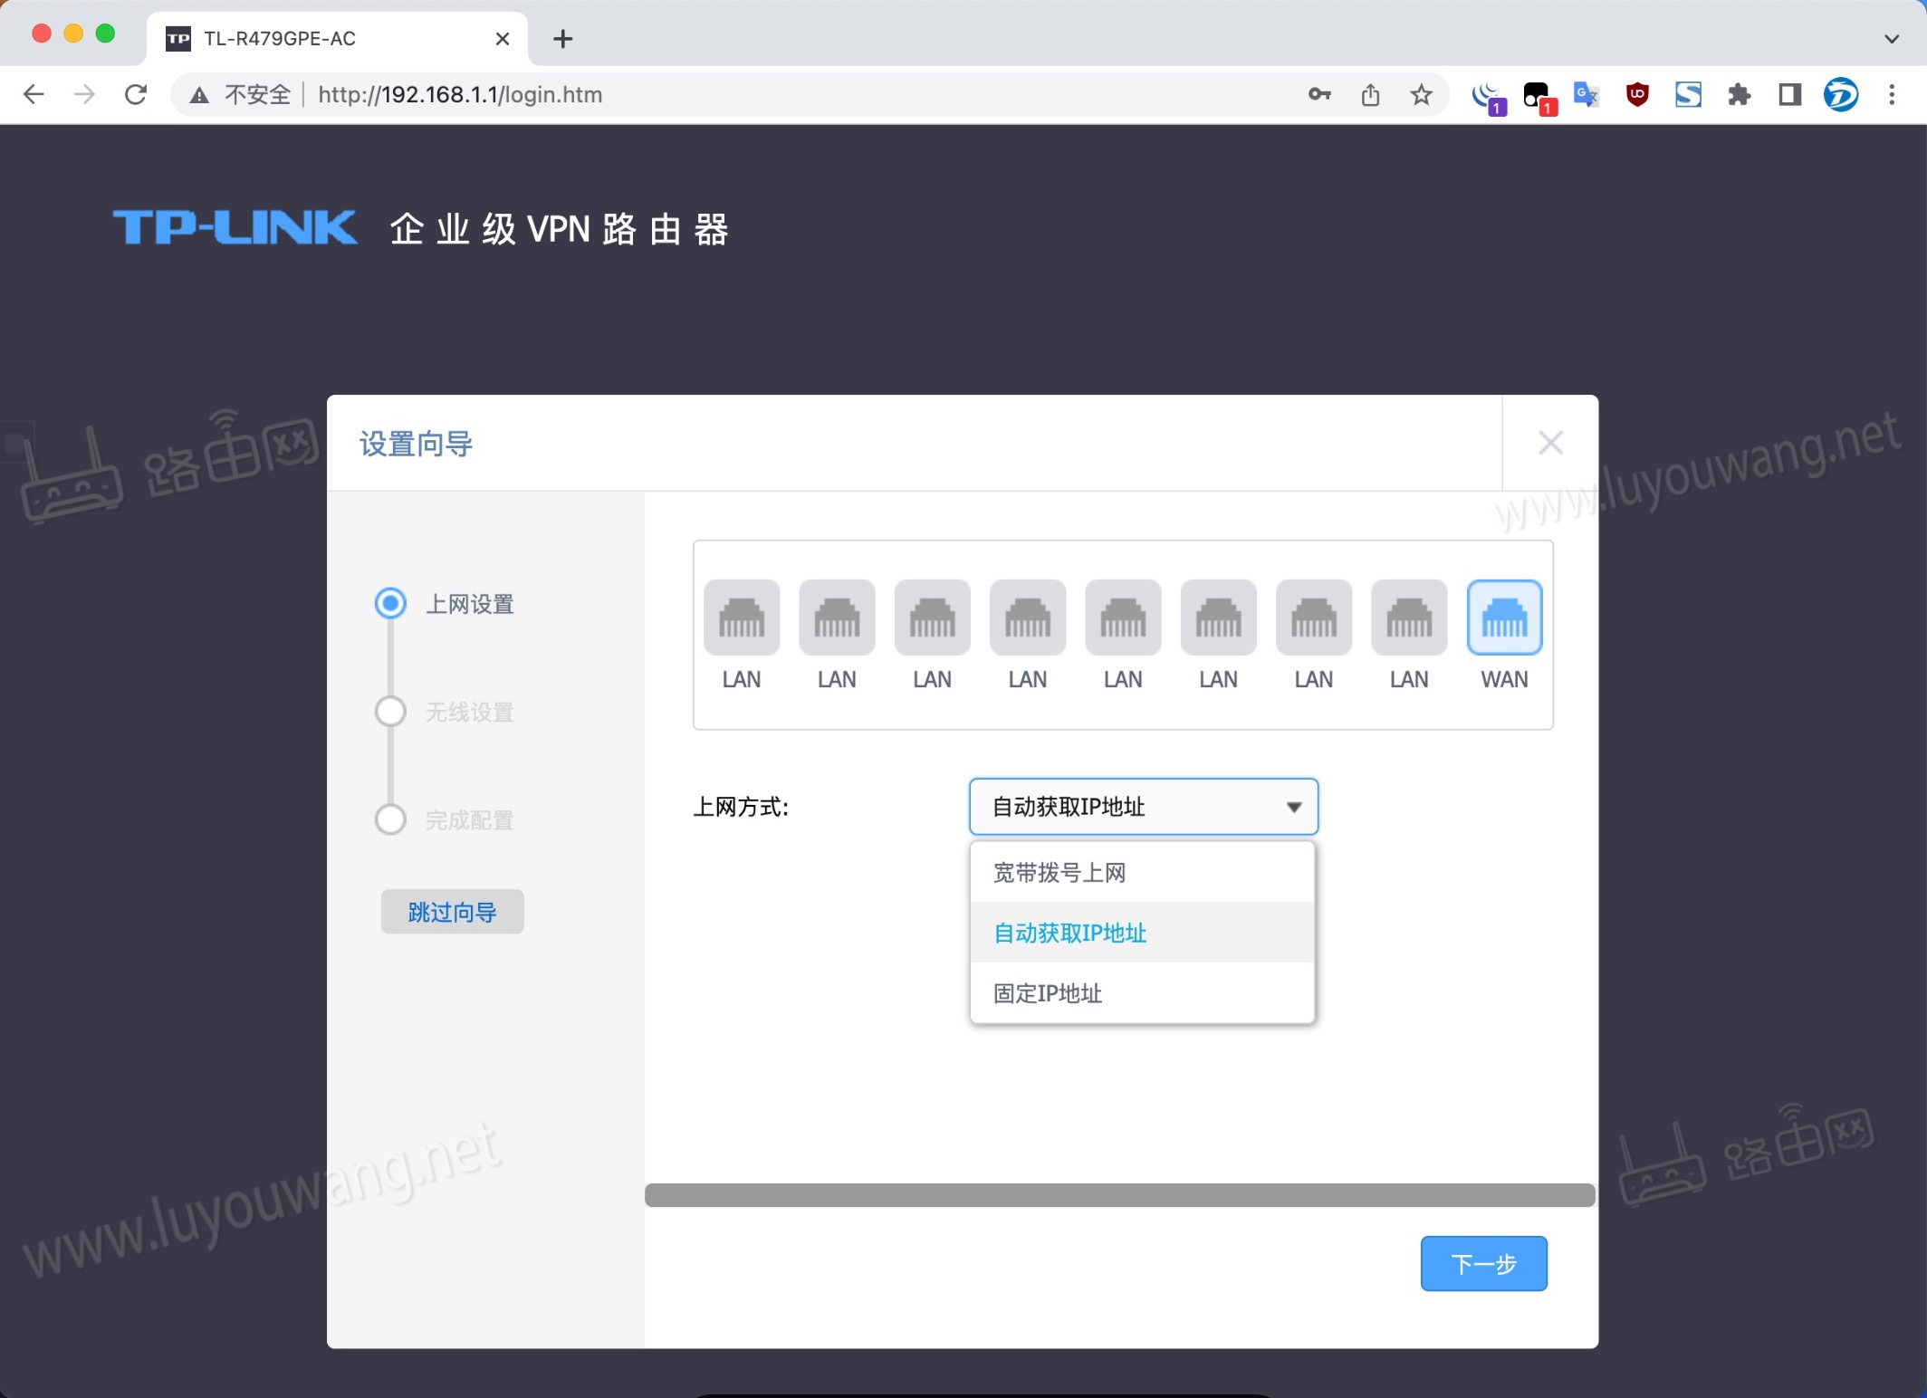This screenshot has height=1398, width=1927.
Task: Close the setup wizard with X icon
Action: tap(1550, 443)
